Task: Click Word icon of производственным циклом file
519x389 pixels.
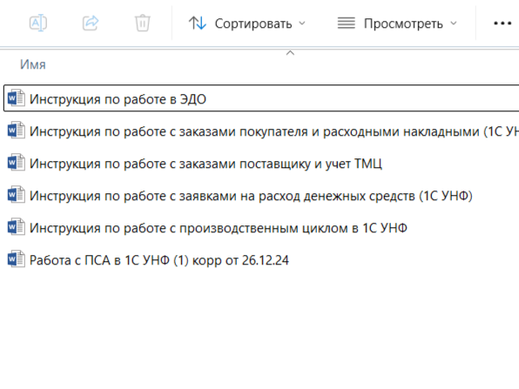Action: pos(17,227)
